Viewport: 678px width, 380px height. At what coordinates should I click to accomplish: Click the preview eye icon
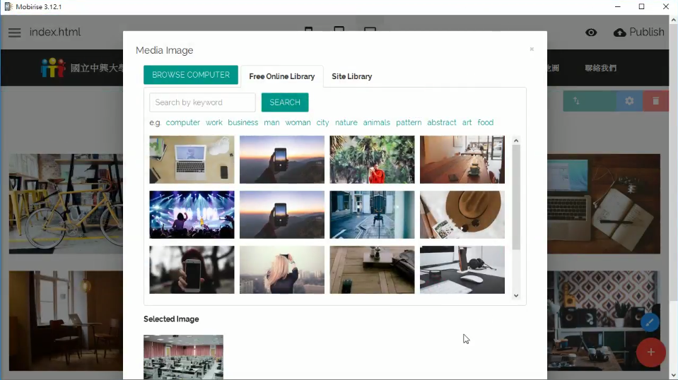(x=591, y=32)
